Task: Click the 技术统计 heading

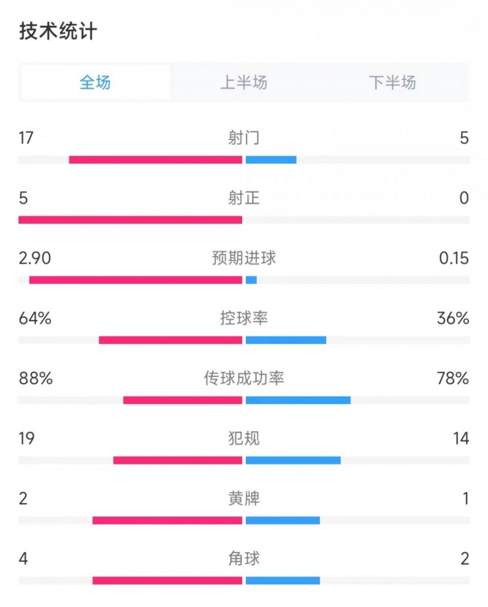Action: [x=59, y=31]
